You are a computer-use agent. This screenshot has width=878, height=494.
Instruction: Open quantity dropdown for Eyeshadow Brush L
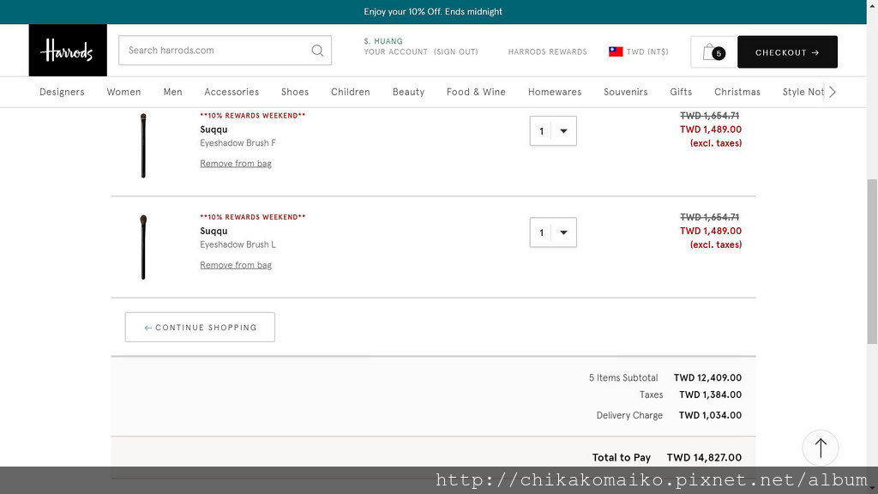(x=553, y=232)
